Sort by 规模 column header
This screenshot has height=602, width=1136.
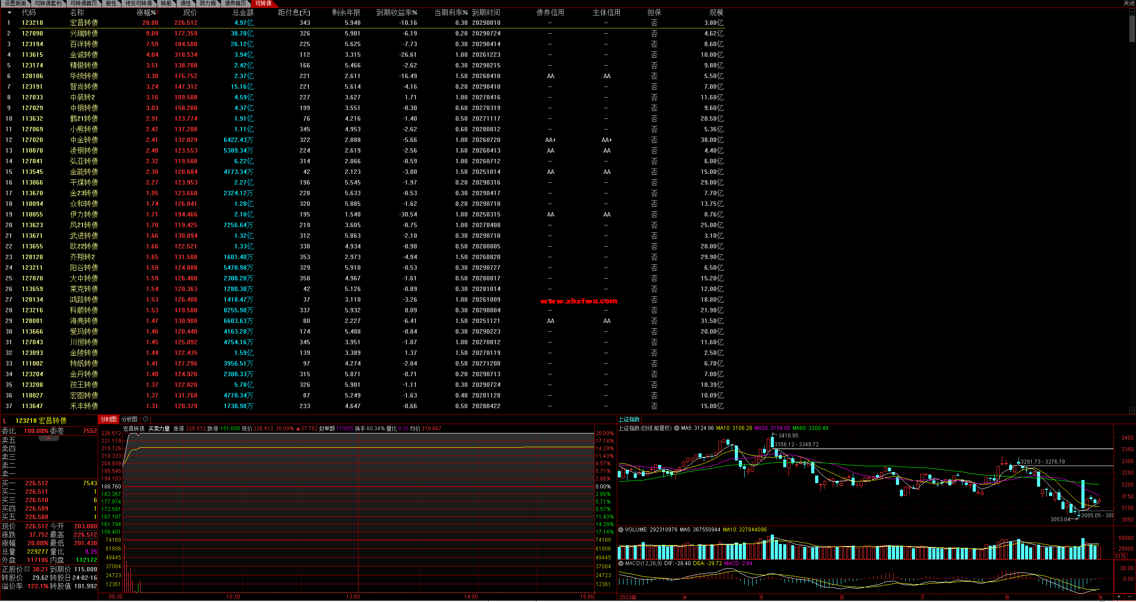pyautogui.click(x=716, y=13)
